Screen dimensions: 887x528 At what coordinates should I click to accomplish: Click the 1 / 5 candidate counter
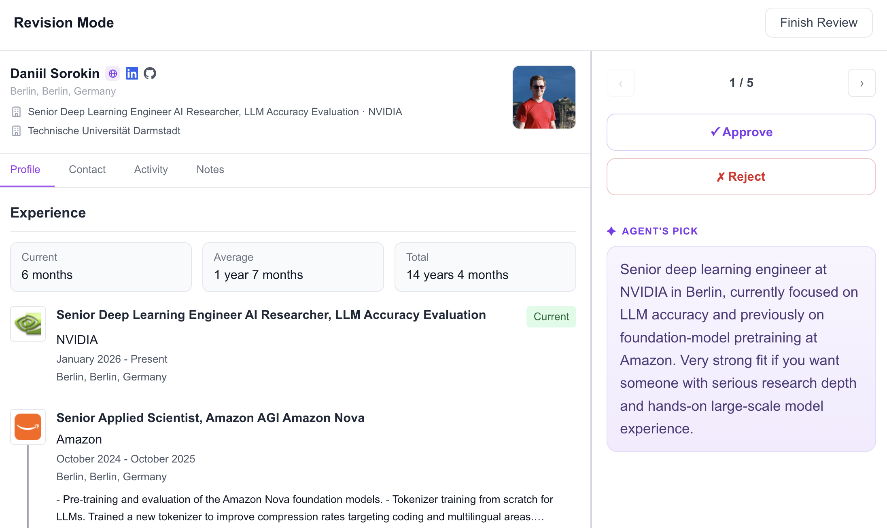click(741, 83)
